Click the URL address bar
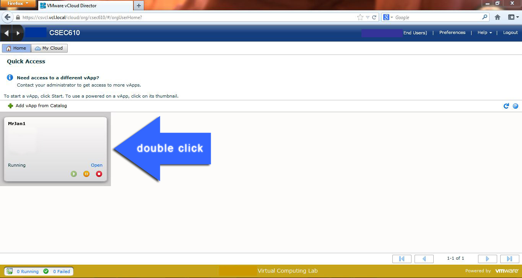The height and width of the screenshot is (278, 522). tap(187, 17)
